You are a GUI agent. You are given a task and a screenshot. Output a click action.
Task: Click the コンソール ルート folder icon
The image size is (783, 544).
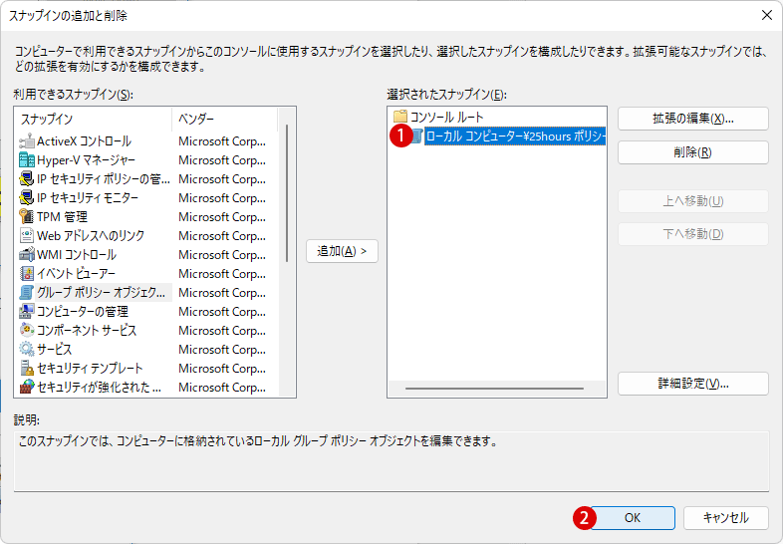[x=400, y=117]
